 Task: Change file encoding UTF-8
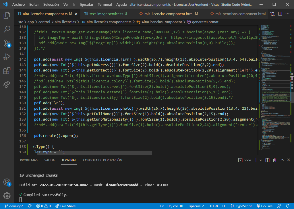(213, 206)
